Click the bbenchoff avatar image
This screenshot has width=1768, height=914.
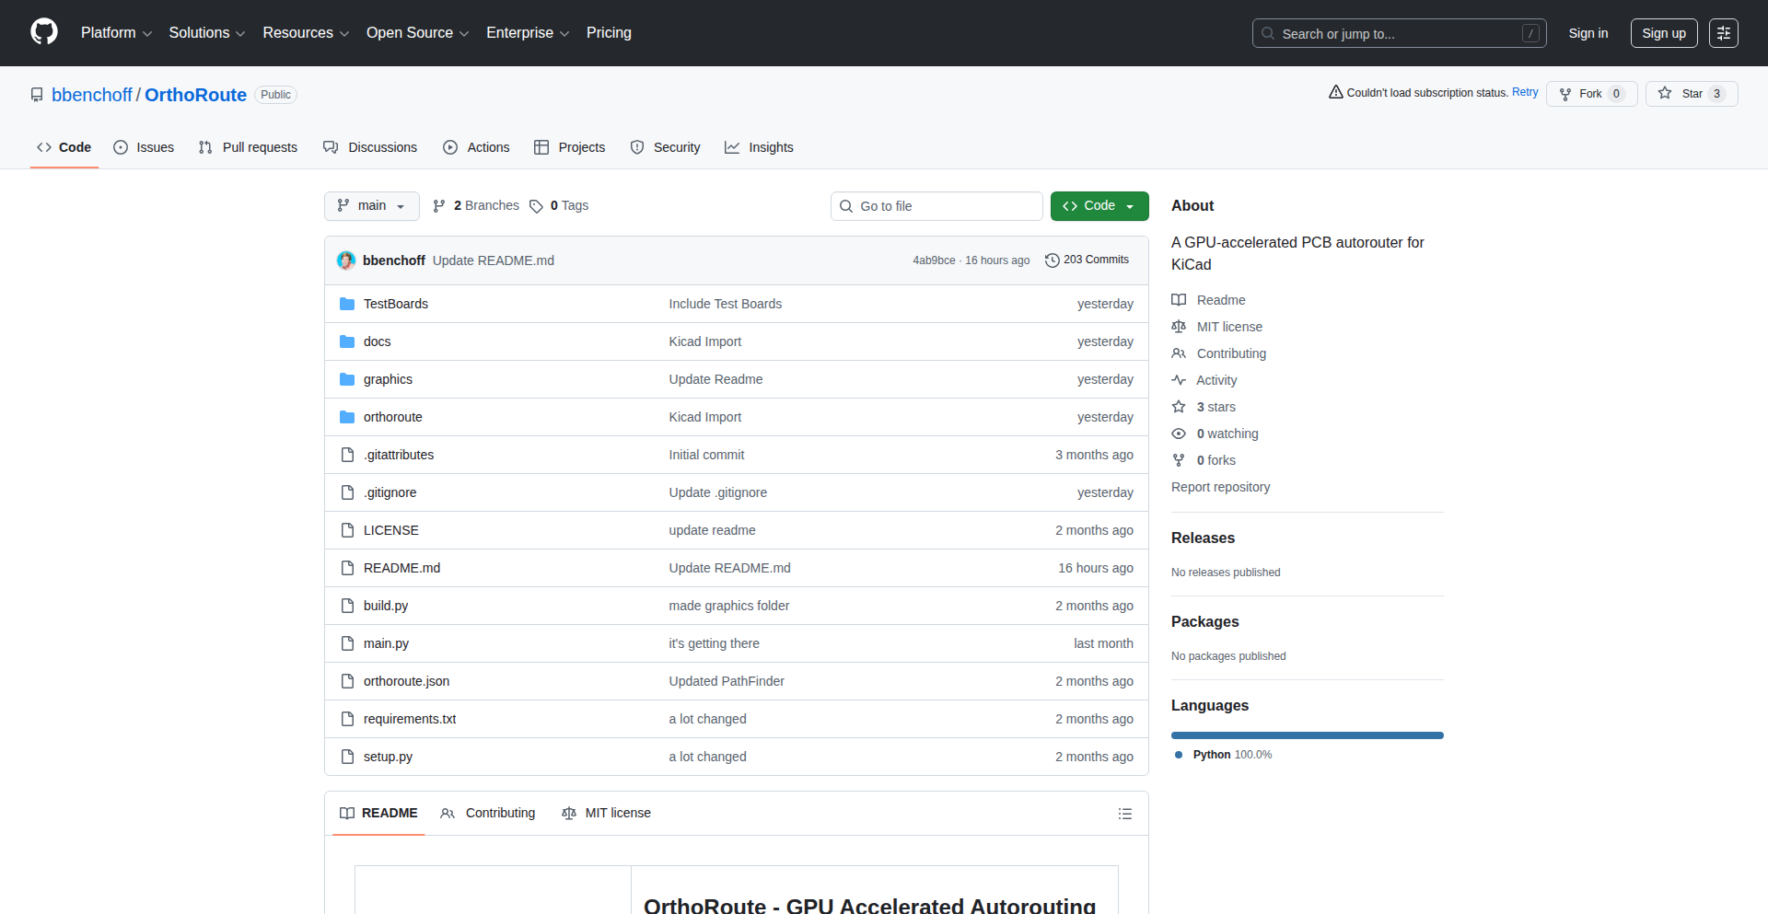[x=346, y=260]
